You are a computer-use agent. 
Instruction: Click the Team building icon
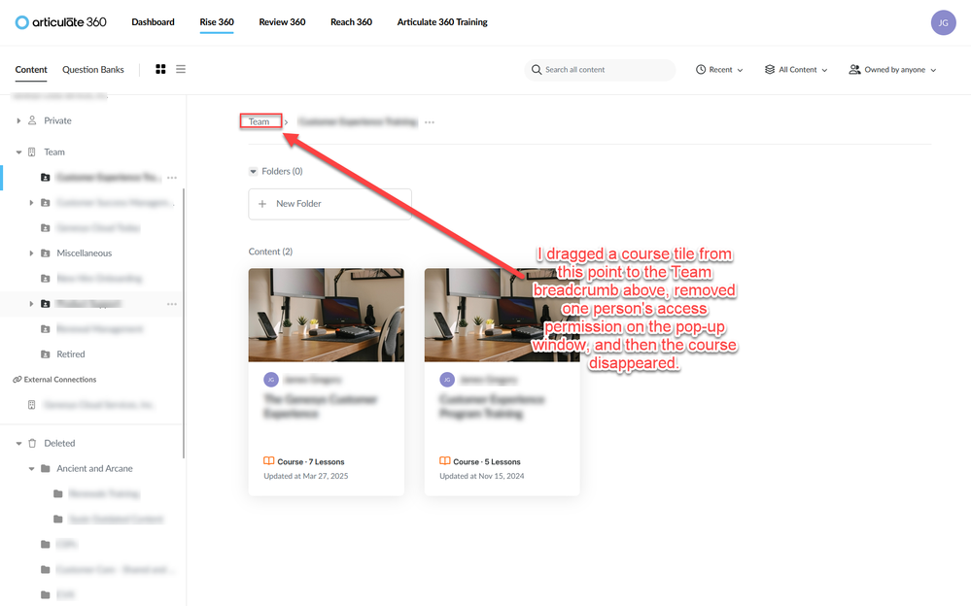[x=32, y=152]
